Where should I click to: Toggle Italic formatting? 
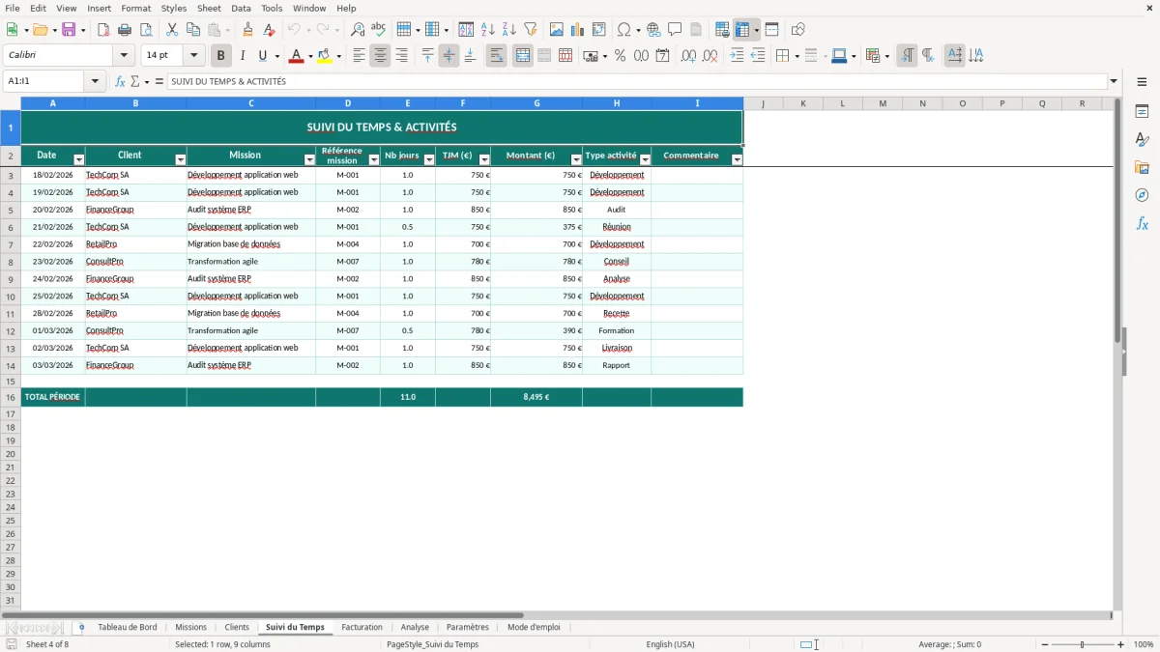243,56
